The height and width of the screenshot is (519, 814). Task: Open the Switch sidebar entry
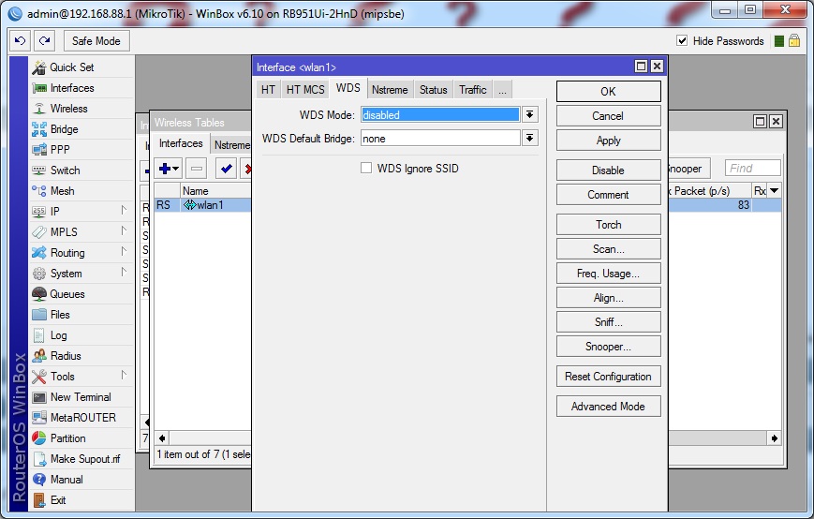81,171
